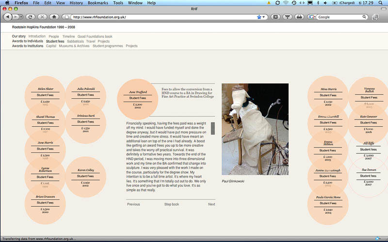Click the Print toolbar icon
Viewport: 388px width, 242px height.
(299, 17)
